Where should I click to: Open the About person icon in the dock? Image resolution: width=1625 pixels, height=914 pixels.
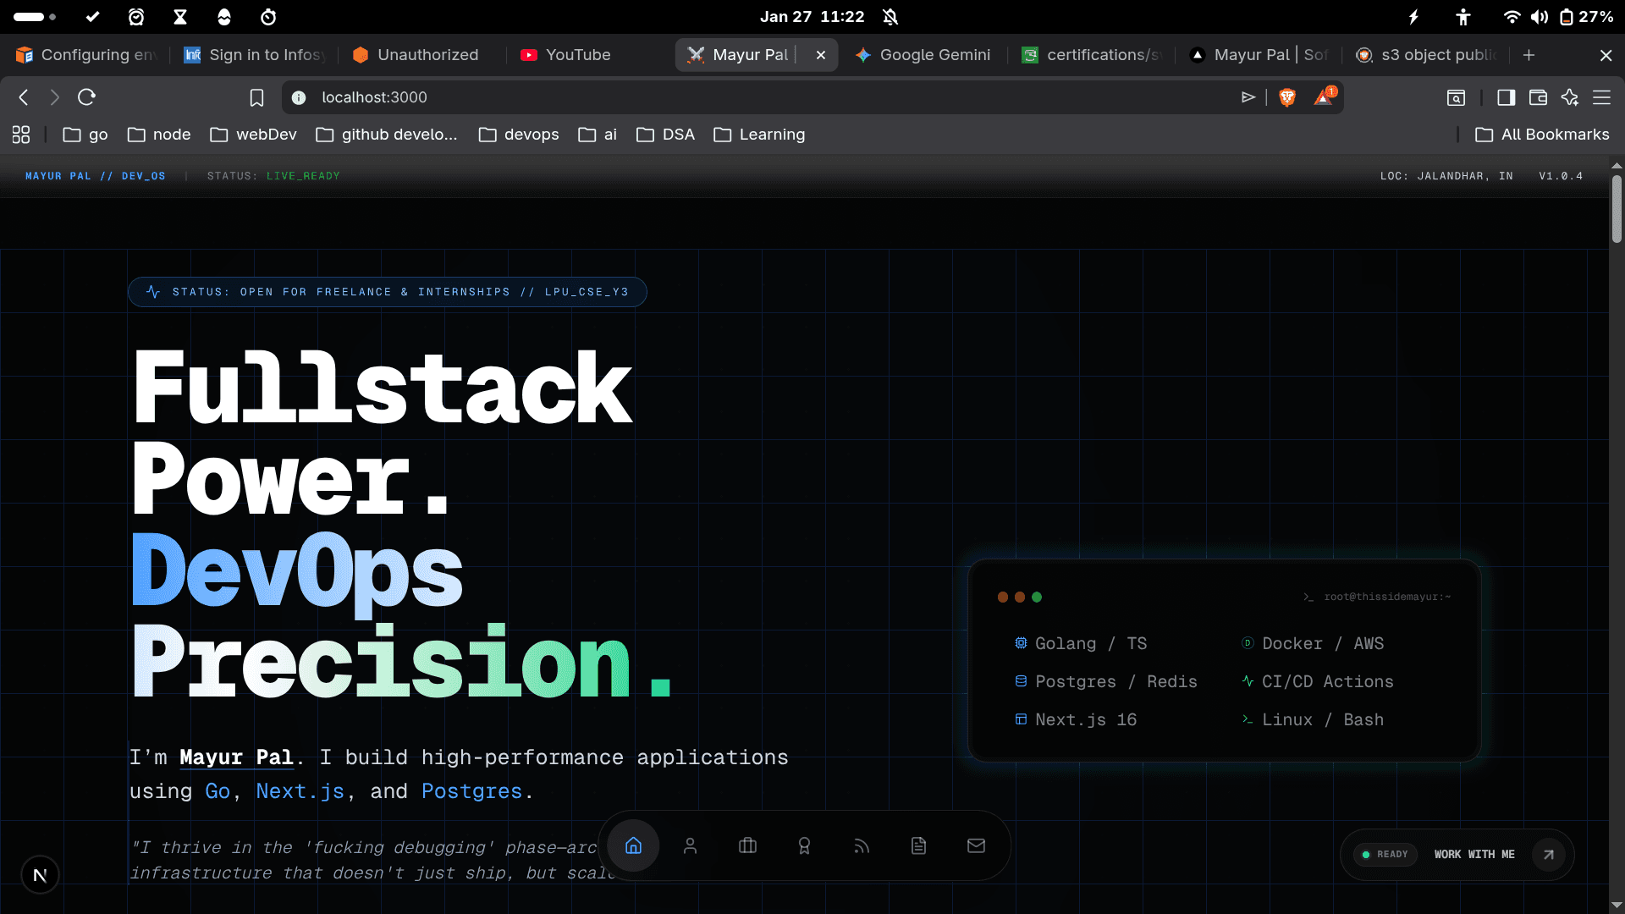(691, 845)
